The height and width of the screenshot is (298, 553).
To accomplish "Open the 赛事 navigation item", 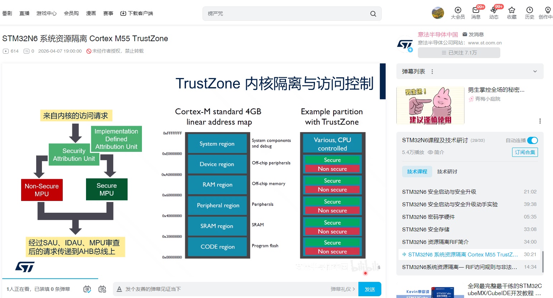I will coord(108,13).
